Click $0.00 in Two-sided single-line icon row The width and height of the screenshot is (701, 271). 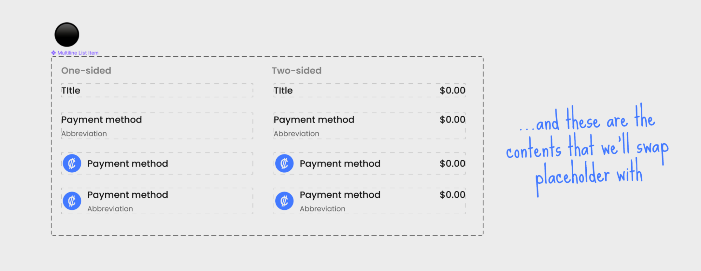tap(452, 164)
